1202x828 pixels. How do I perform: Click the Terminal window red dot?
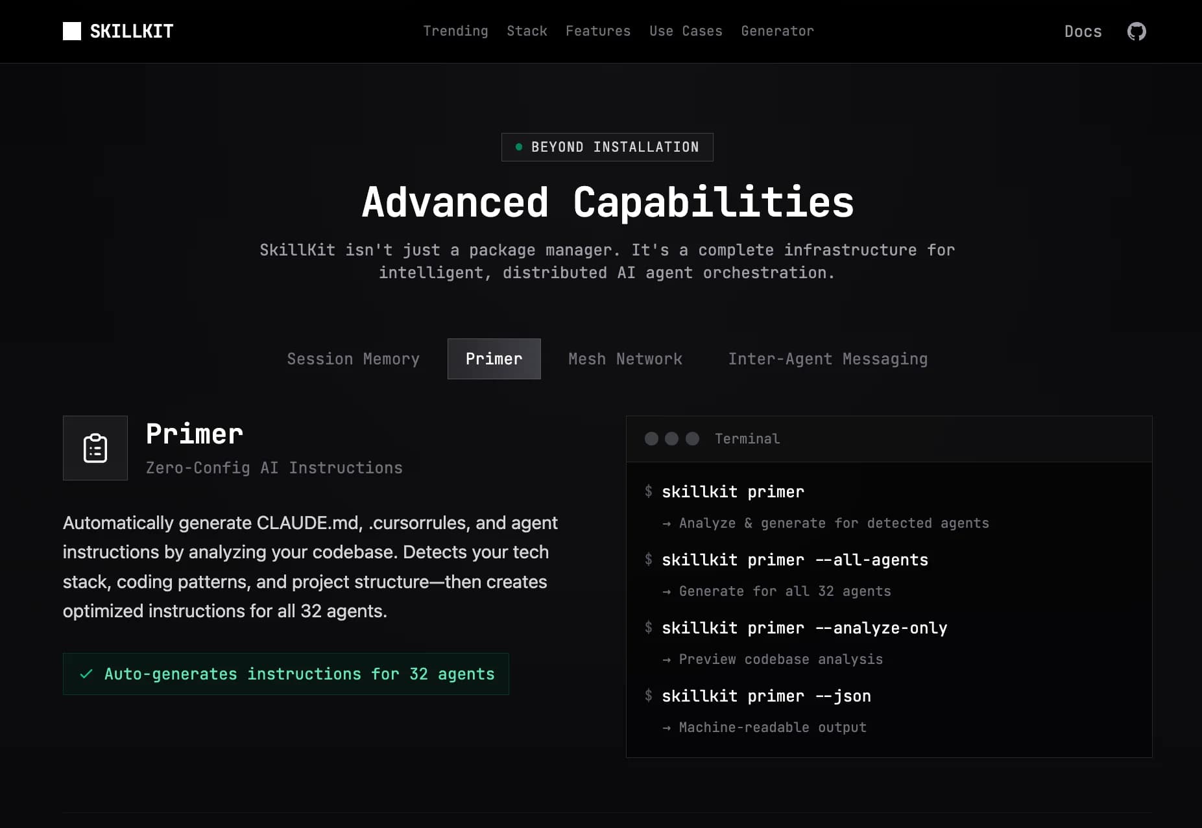point(651,438)
